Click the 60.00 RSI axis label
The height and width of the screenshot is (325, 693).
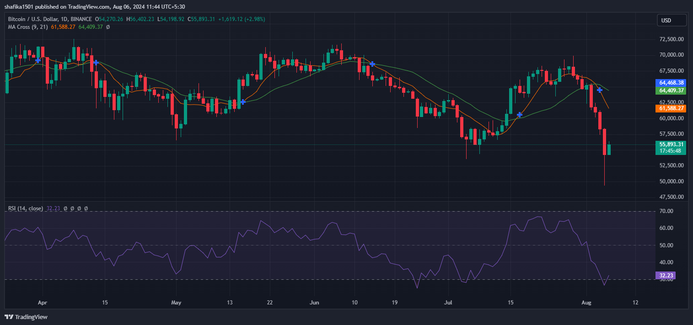coord(666,228)
